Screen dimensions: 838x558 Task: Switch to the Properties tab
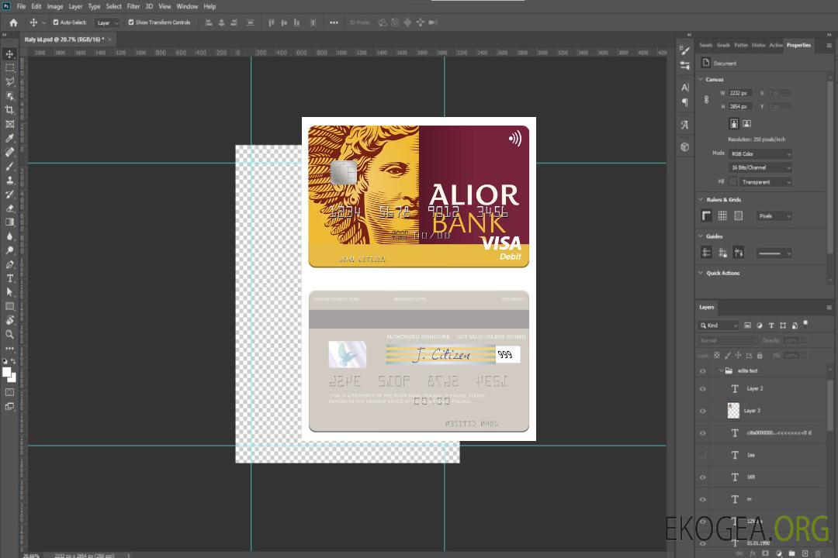(x=798, y=46)
